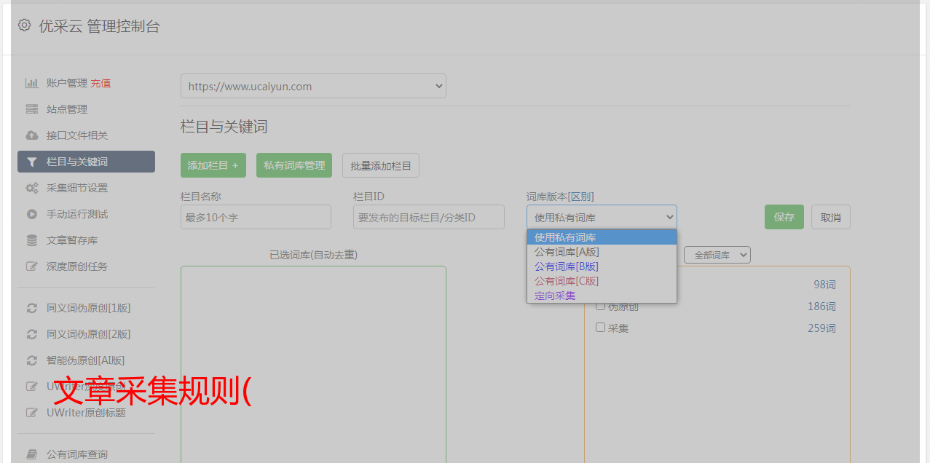Click the 98词 count

tap(824, 285)
